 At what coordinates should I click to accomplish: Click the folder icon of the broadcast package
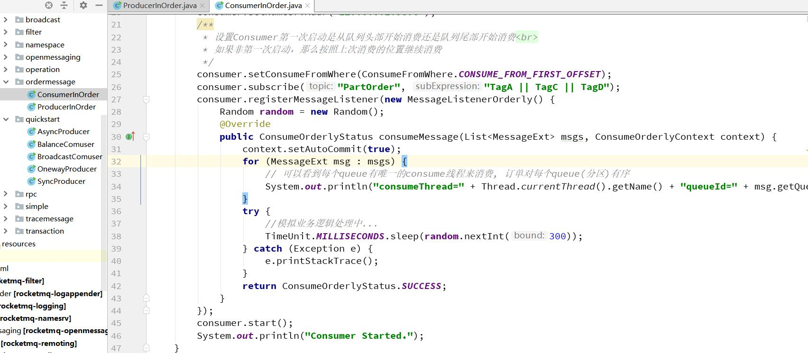click(x=19, y=20)
